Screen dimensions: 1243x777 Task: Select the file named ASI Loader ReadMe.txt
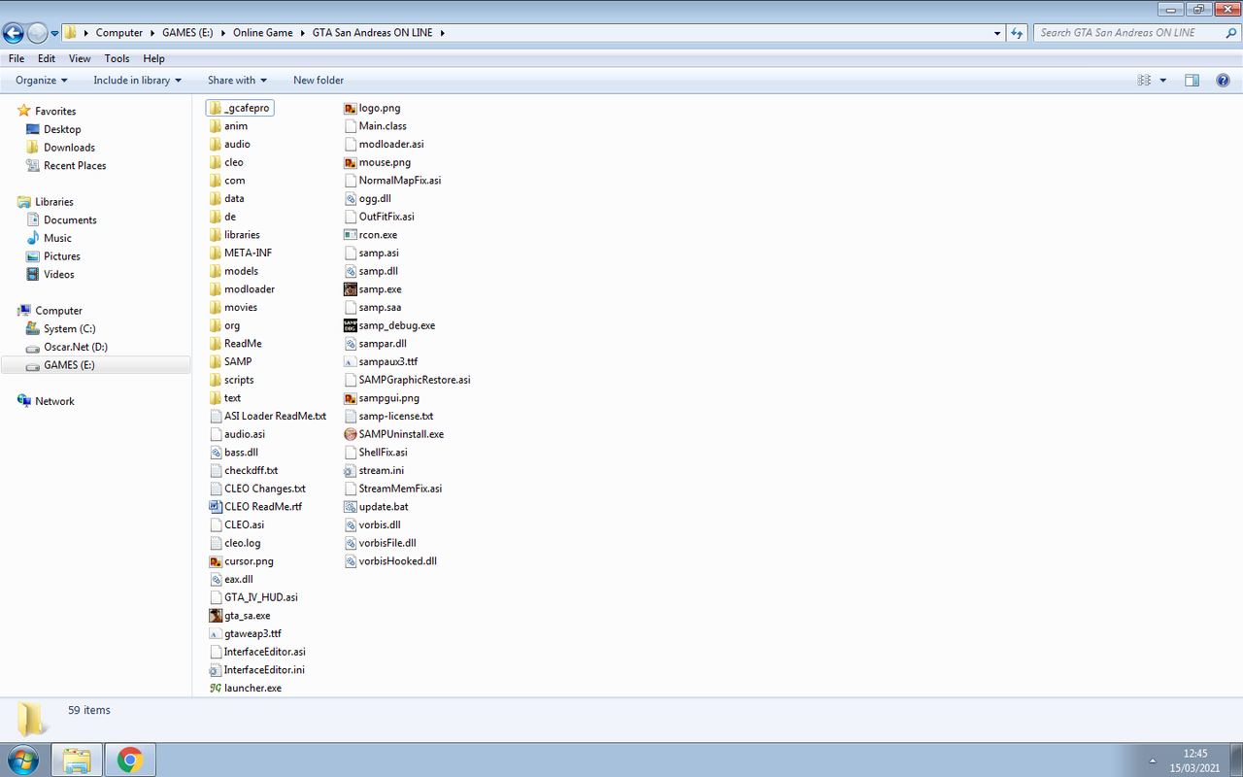(x=268, y=416)
